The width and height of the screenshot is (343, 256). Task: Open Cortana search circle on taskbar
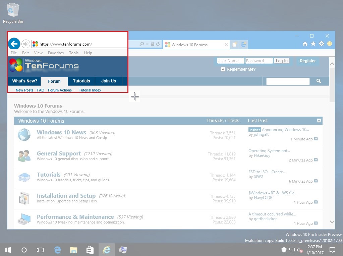pos(24,250)
